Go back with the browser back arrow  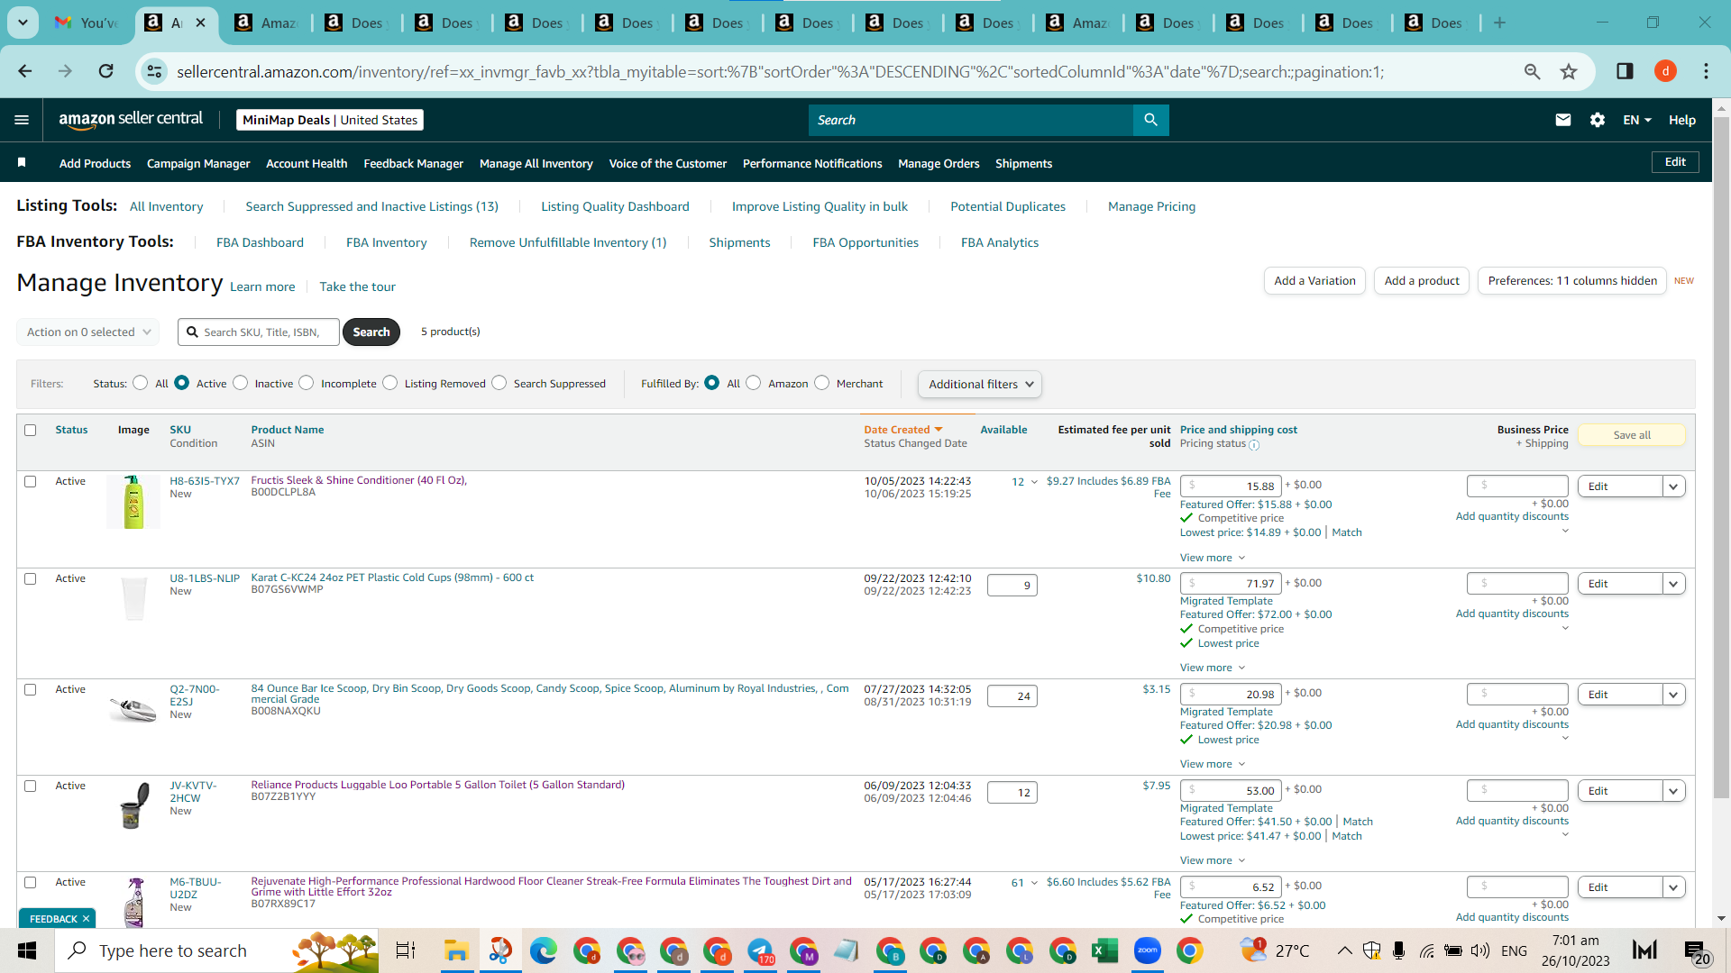pyautogui.click(x=25, y=71)
